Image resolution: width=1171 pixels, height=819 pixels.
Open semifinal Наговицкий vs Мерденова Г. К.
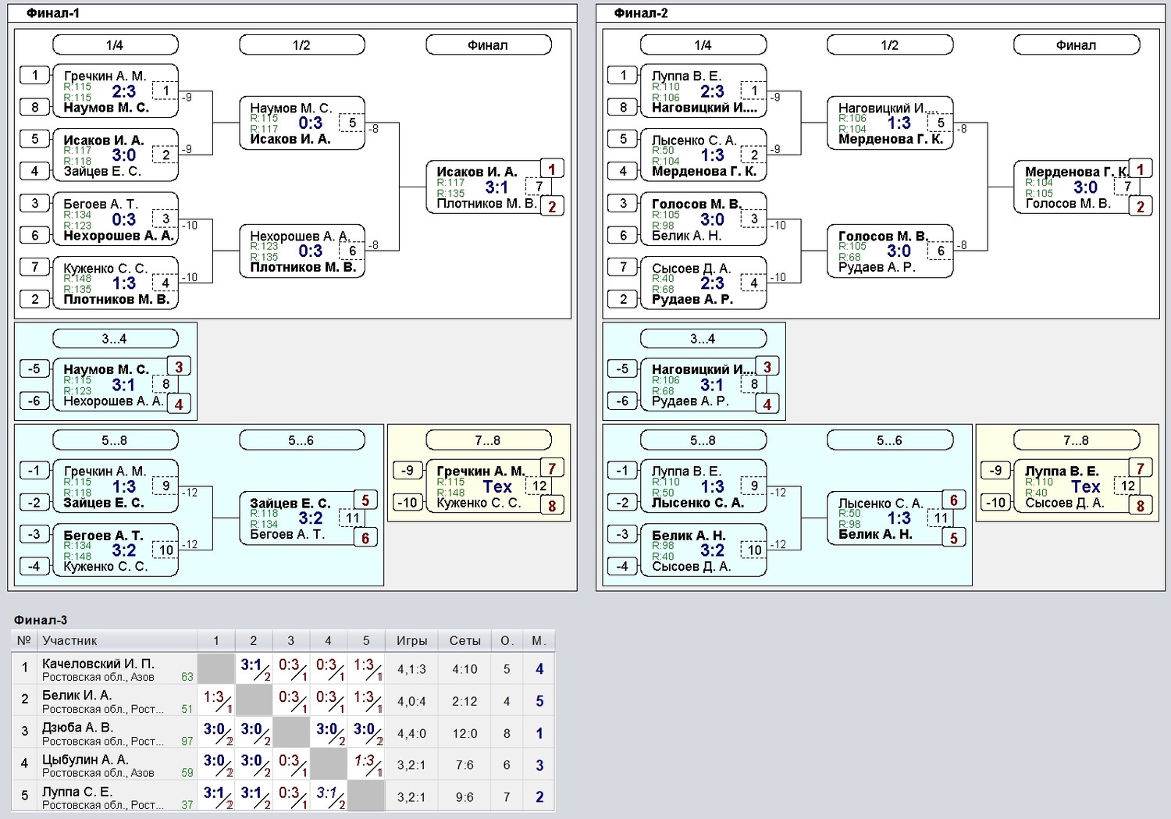[x=889, y=123]
